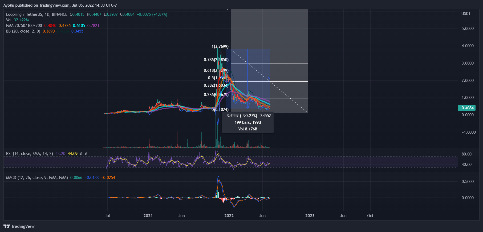This screenshot has height=232, width=483.
Task: Click the EMA value 0.4040 in red
Action: [50, 26]
